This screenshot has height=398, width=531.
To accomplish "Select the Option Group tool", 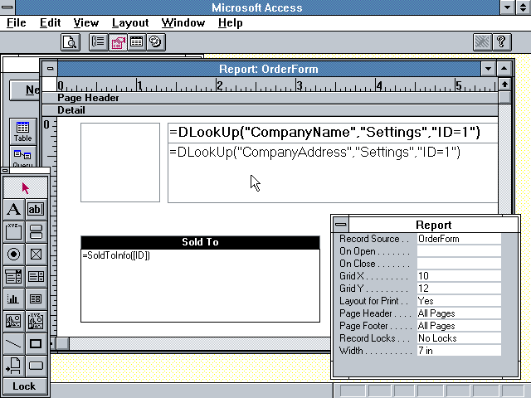I will pyautogui.click(x=14, y=232).
